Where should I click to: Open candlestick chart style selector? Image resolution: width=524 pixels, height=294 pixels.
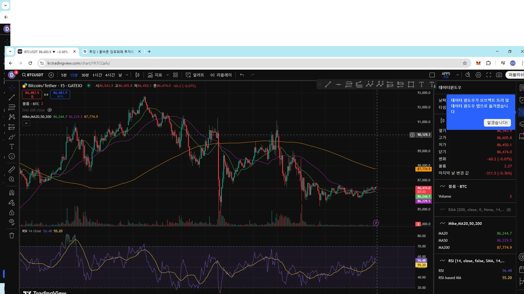coord(137,75)
